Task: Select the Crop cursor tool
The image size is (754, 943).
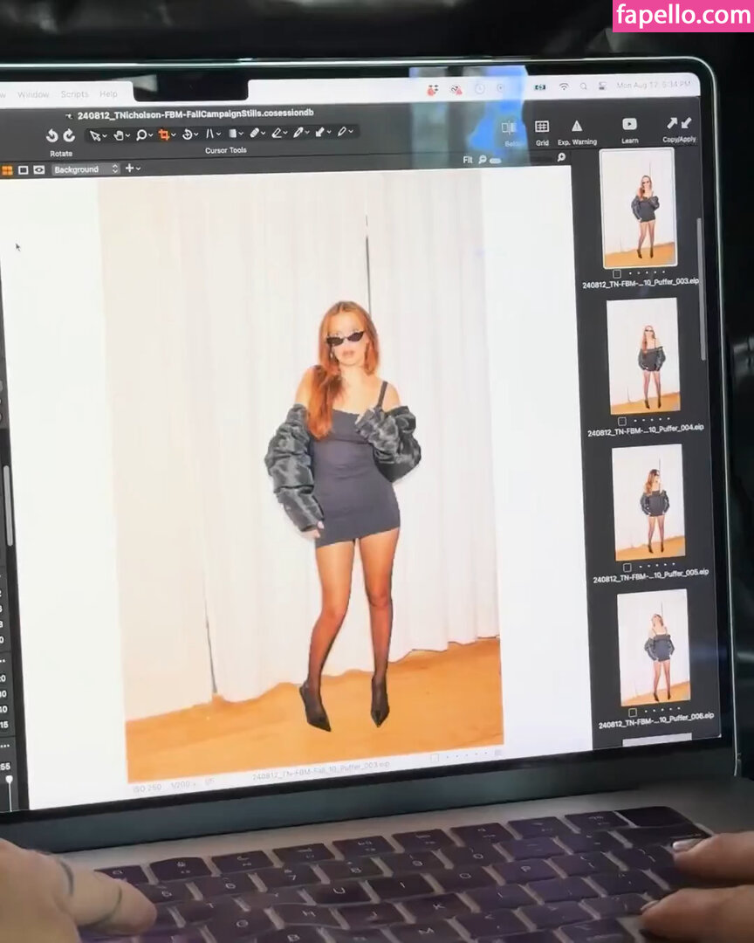Action: tap(163, 134)
